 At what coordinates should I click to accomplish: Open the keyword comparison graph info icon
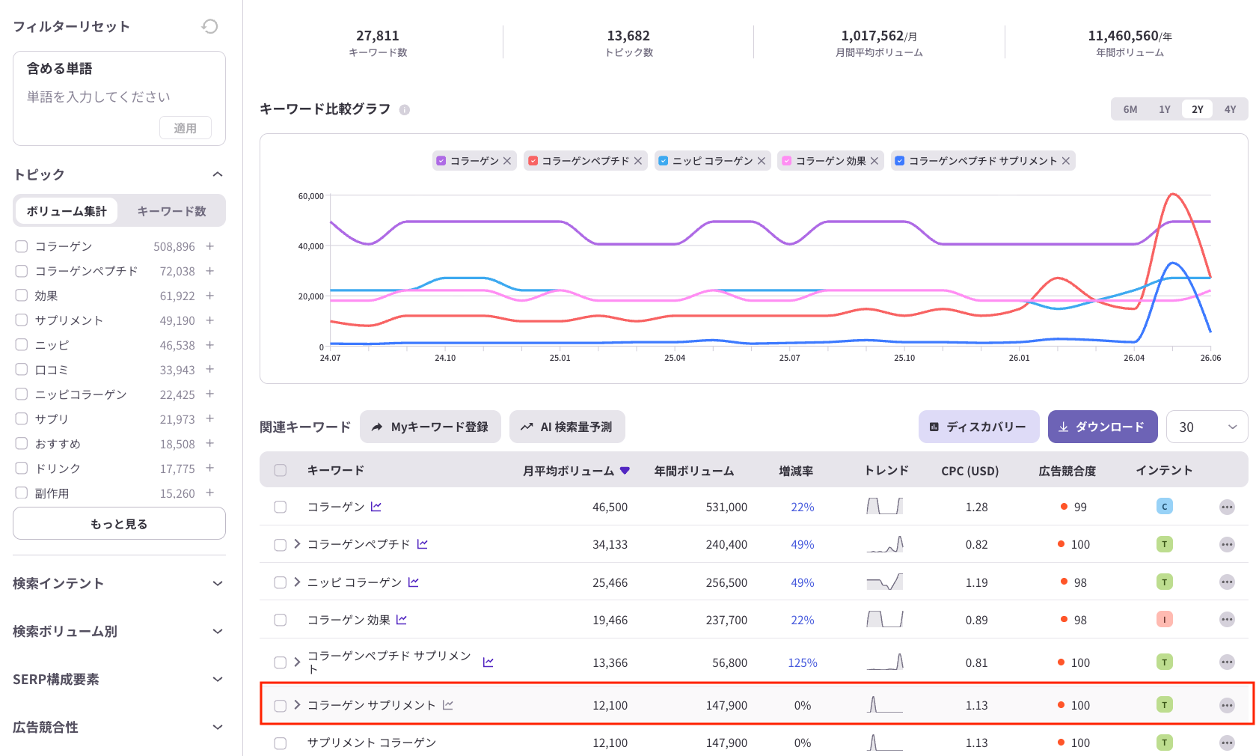404,110
